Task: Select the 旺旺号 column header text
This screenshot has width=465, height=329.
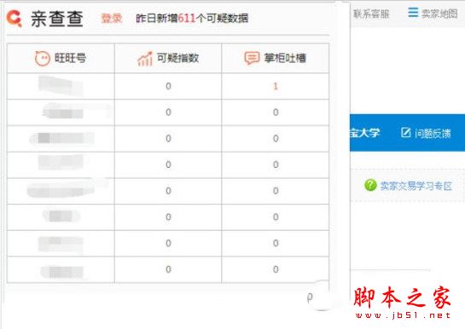Action: point(70,58)
